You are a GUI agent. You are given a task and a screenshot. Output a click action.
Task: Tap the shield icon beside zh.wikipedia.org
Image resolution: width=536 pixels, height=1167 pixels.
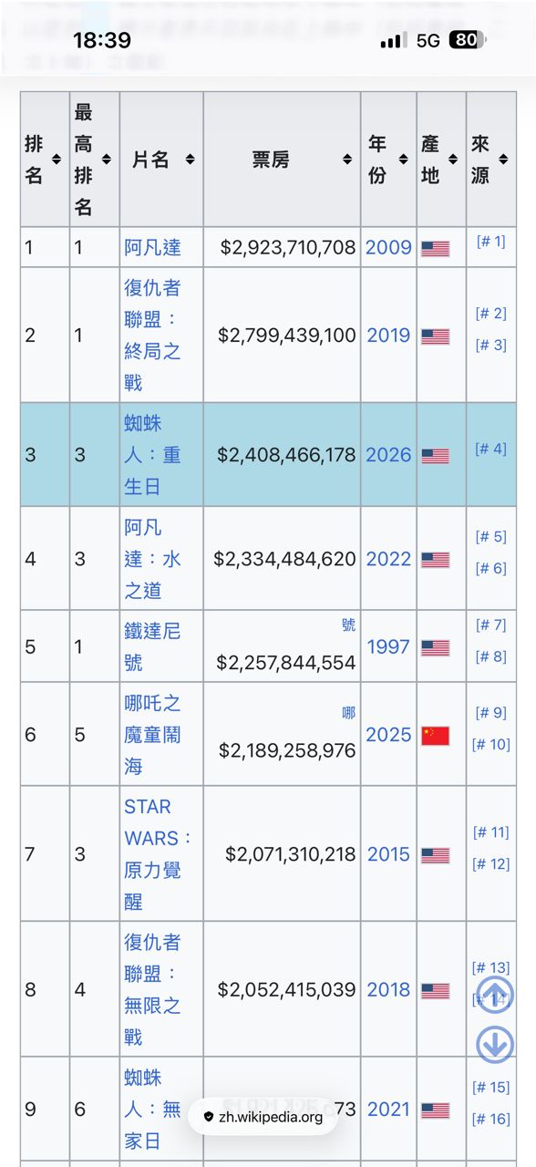click(209, 1117)
